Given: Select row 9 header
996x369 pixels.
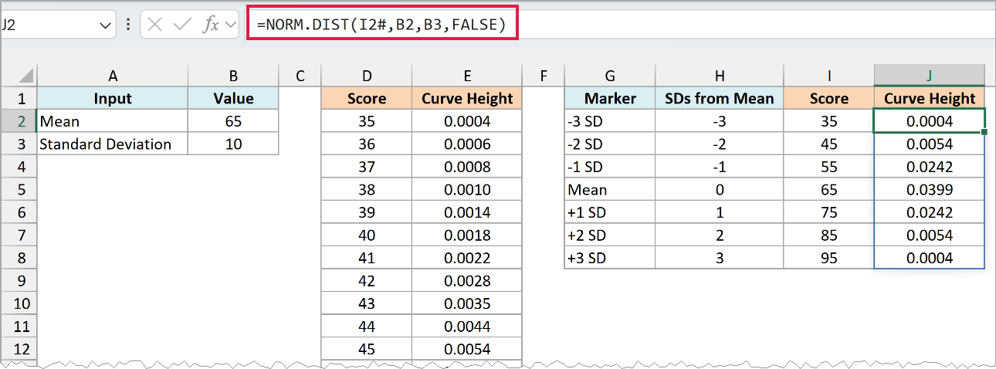Looking at the screenshot, I should 19,280.
